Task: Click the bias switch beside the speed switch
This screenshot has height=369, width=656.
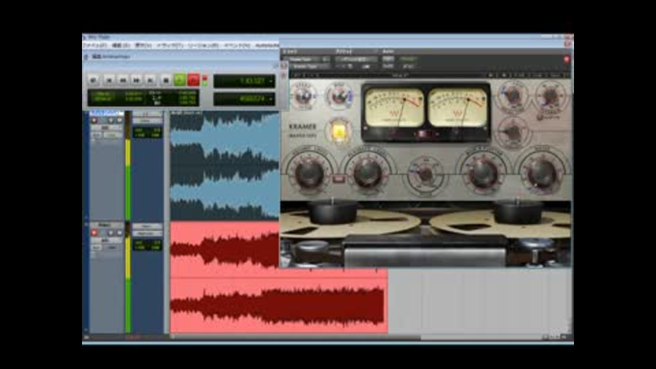Action: (x=340, y=96)
